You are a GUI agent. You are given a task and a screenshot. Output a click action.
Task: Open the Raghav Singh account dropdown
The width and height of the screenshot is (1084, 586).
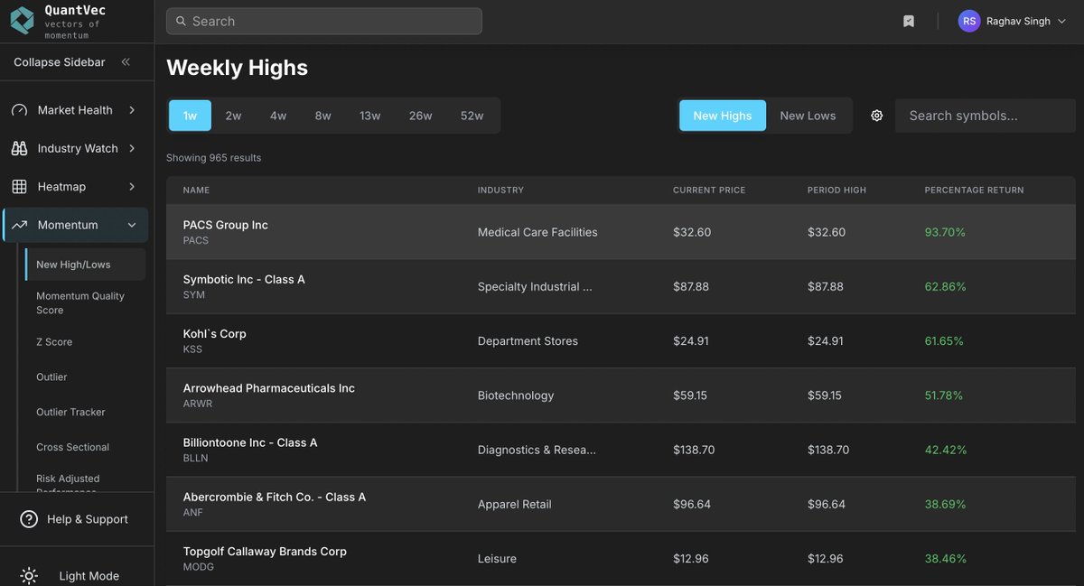1012,21
